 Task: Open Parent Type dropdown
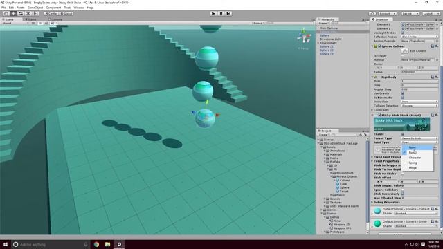420,138
